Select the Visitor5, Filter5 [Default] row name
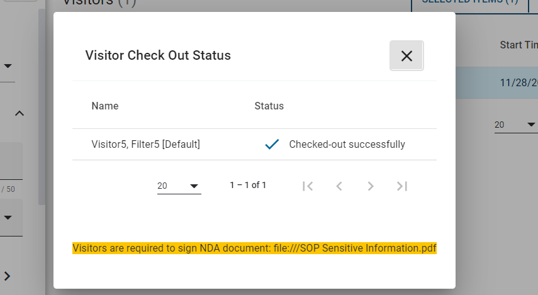Screen dimensions: 538x295 145,144
